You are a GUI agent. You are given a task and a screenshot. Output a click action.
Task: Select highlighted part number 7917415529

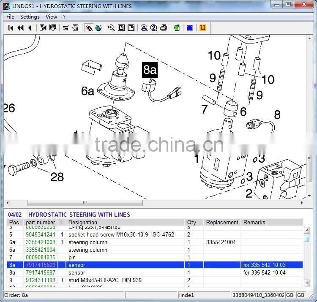pyautogui.click(x=41, y=265)
